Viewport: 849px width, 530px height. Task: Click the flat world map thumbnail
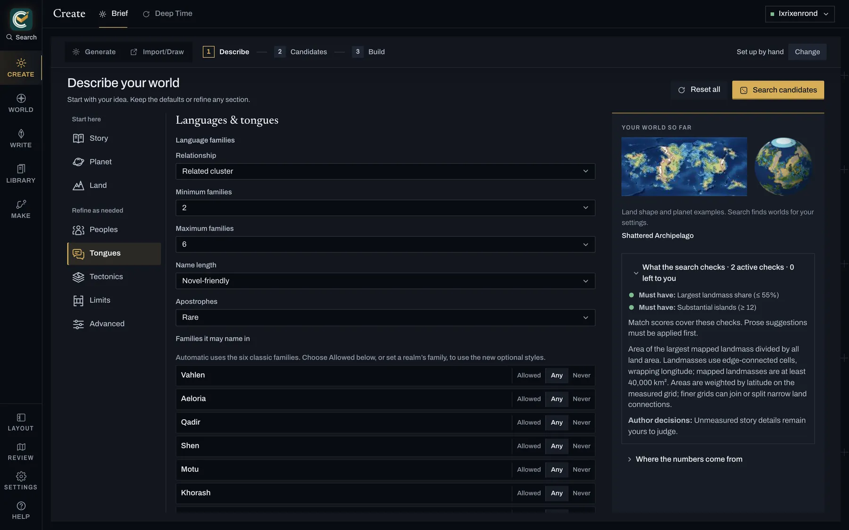pos(684,167)
